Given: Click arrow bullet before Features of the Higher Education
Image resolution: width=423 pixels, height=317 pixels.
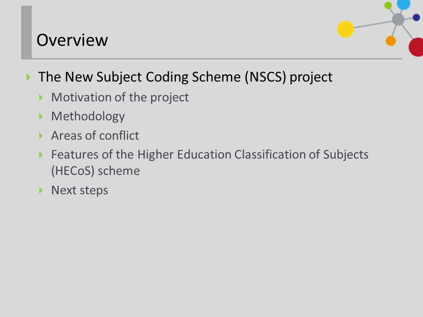Looking at the screenshot, I should pos(41,155).
